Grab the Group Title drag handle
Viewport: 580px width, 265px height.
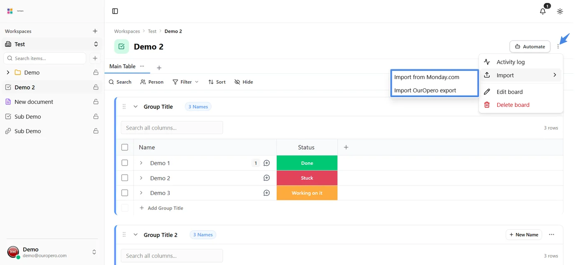pyautogui.click(x=124, y=107)
